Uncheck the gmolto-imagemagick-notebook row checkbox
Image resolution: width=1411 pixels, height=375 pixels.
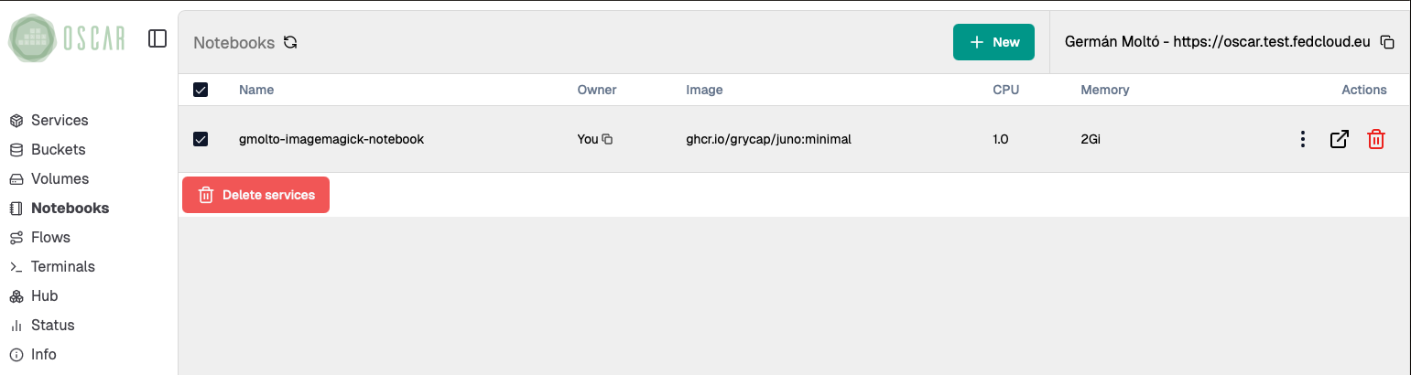pyautogui.click(x=201, y=139)
